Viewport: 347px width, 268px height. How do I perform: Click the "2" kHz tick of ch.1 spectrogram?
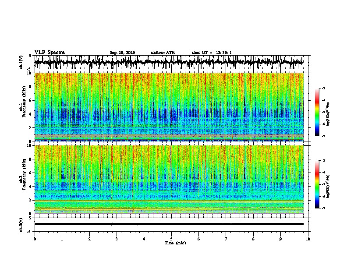point(31,128)
